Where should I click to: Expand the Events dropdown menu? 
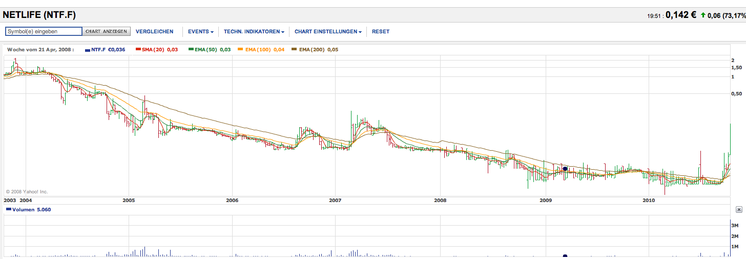tap(200, 31)
